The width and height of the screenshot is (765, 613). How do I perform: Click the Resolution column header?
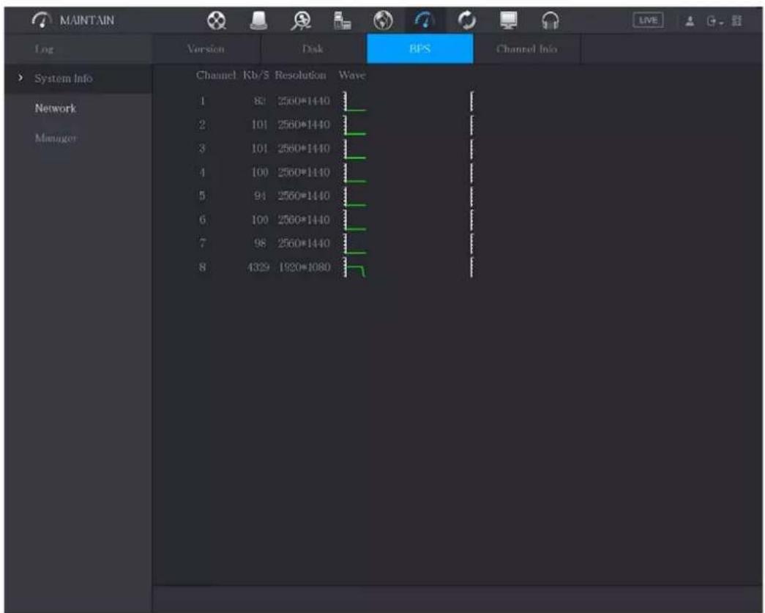click(301, 75)
